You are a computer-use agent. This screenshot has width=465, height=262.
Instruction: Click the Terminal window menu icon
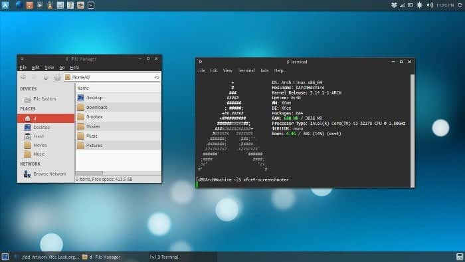pyautogui.click(x=201, y=62)
